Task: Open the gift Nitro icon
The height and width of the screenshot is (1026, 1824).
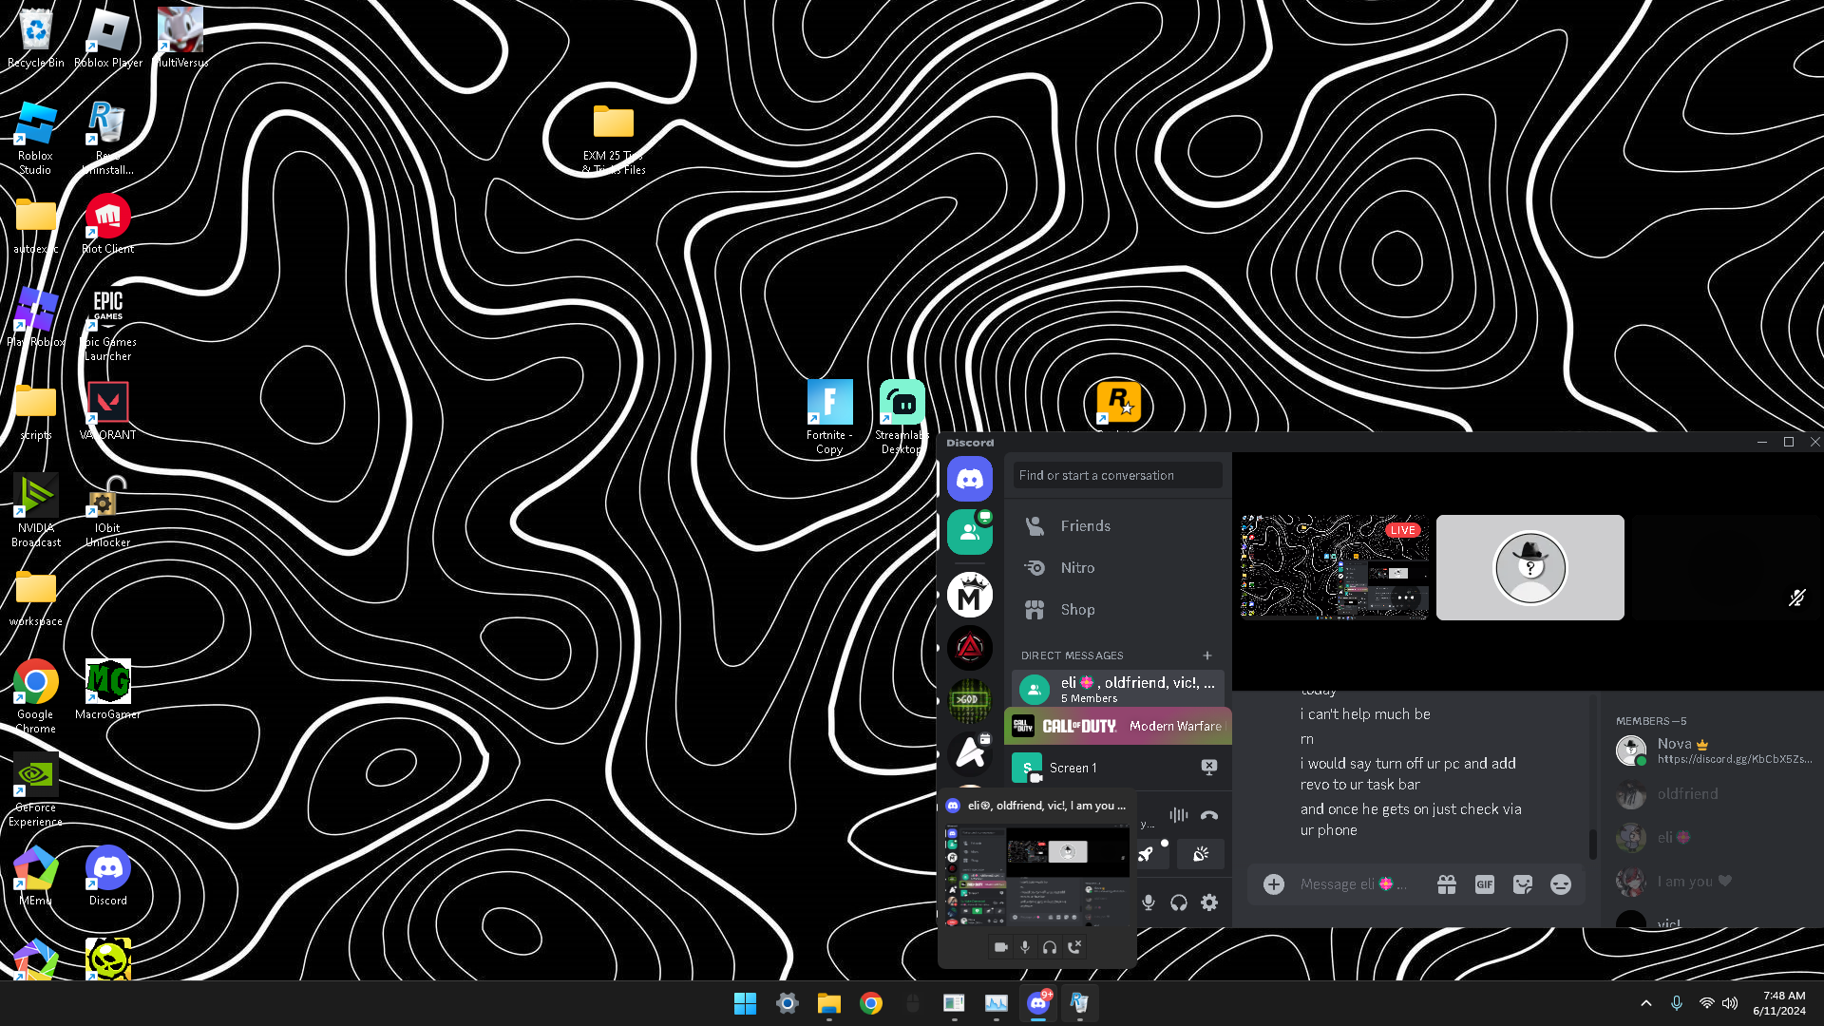Action: coord(1446,884)
